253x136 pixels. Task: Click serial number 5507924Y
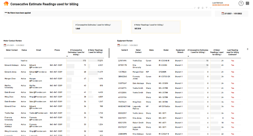(123, 83)
